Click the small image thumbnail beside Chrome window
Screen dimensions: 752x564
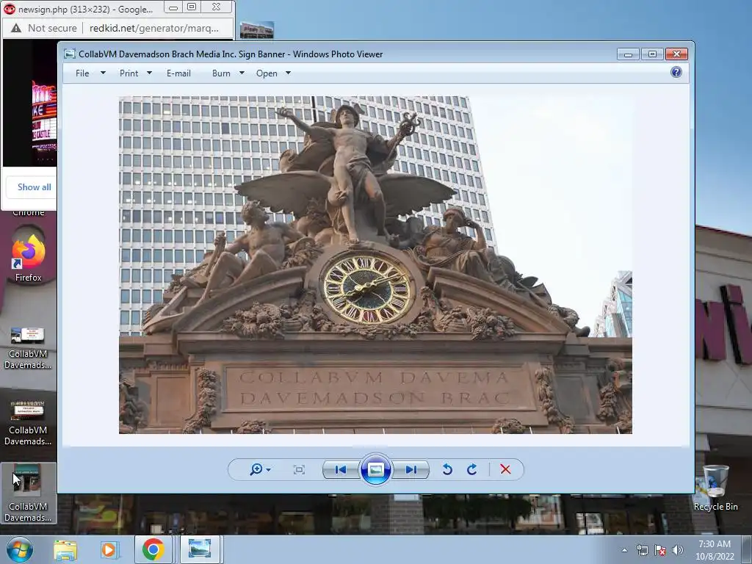coord(257,30)
